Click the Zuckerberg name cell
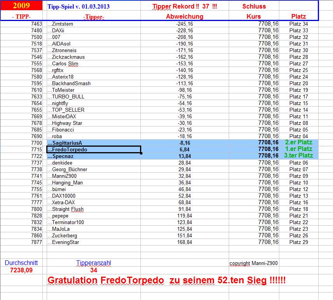The height and width of the screenshot is (300, 333). pos(94,235)
